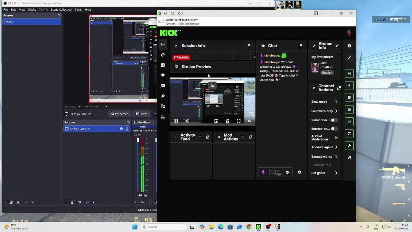
Task: Expand Account age restriction options
Action: coord(336,147)
